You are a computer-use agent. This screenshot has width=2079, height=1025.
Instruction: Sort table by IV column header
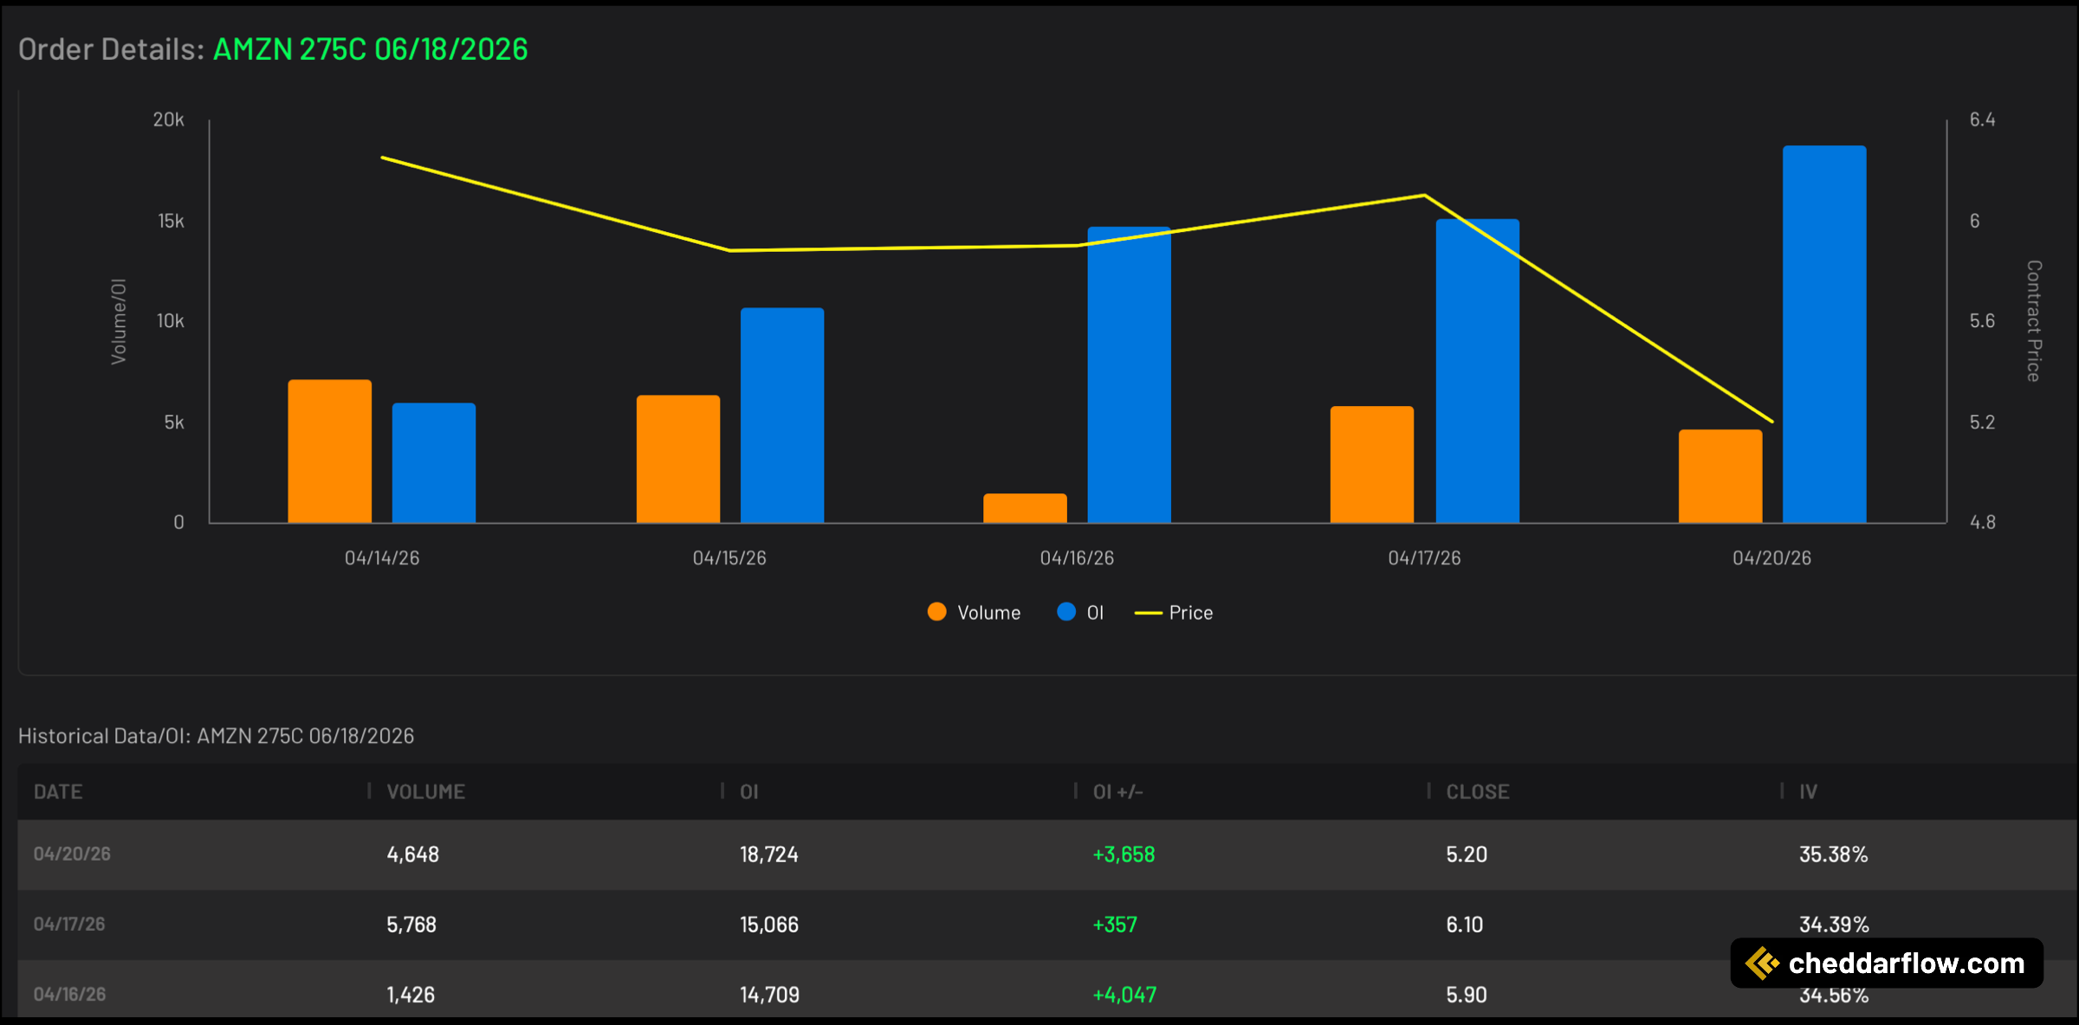pos(1809,791)
